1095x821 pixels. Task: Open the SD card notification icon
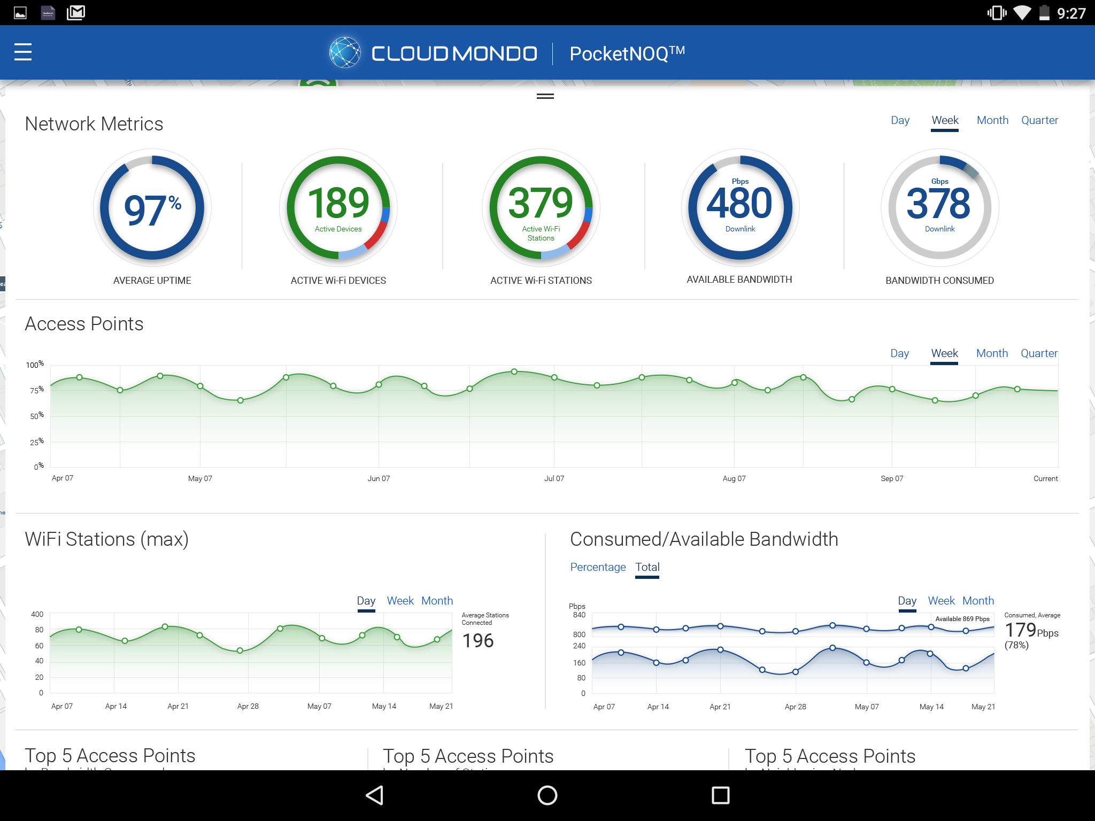[48, 12]
